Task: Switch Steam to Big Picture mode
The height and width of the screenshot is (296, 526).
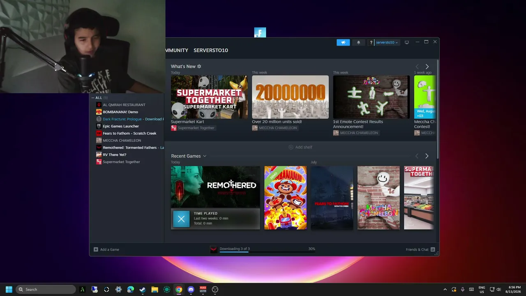Action: (407, 42)
